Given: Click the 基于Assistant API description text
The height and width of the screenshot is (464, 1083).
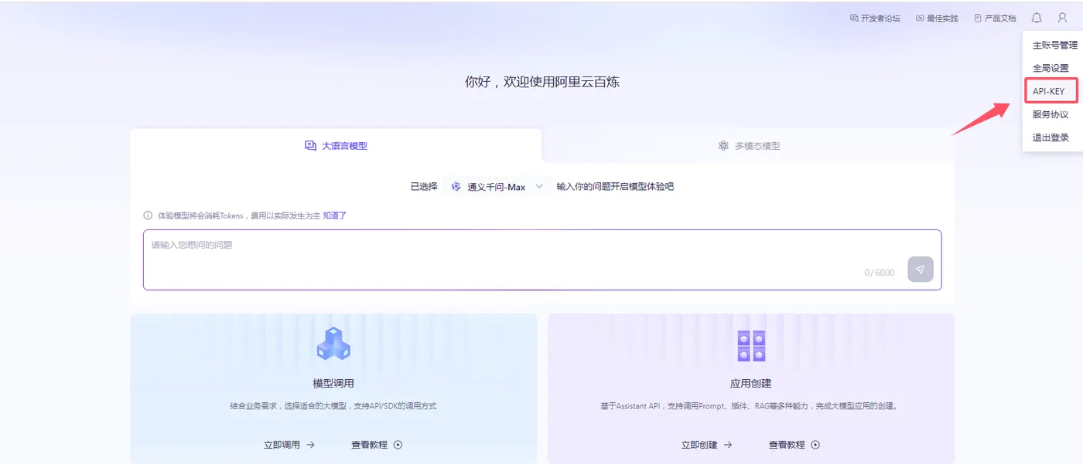Looking at the screenshot, I should tap(750, 405).
